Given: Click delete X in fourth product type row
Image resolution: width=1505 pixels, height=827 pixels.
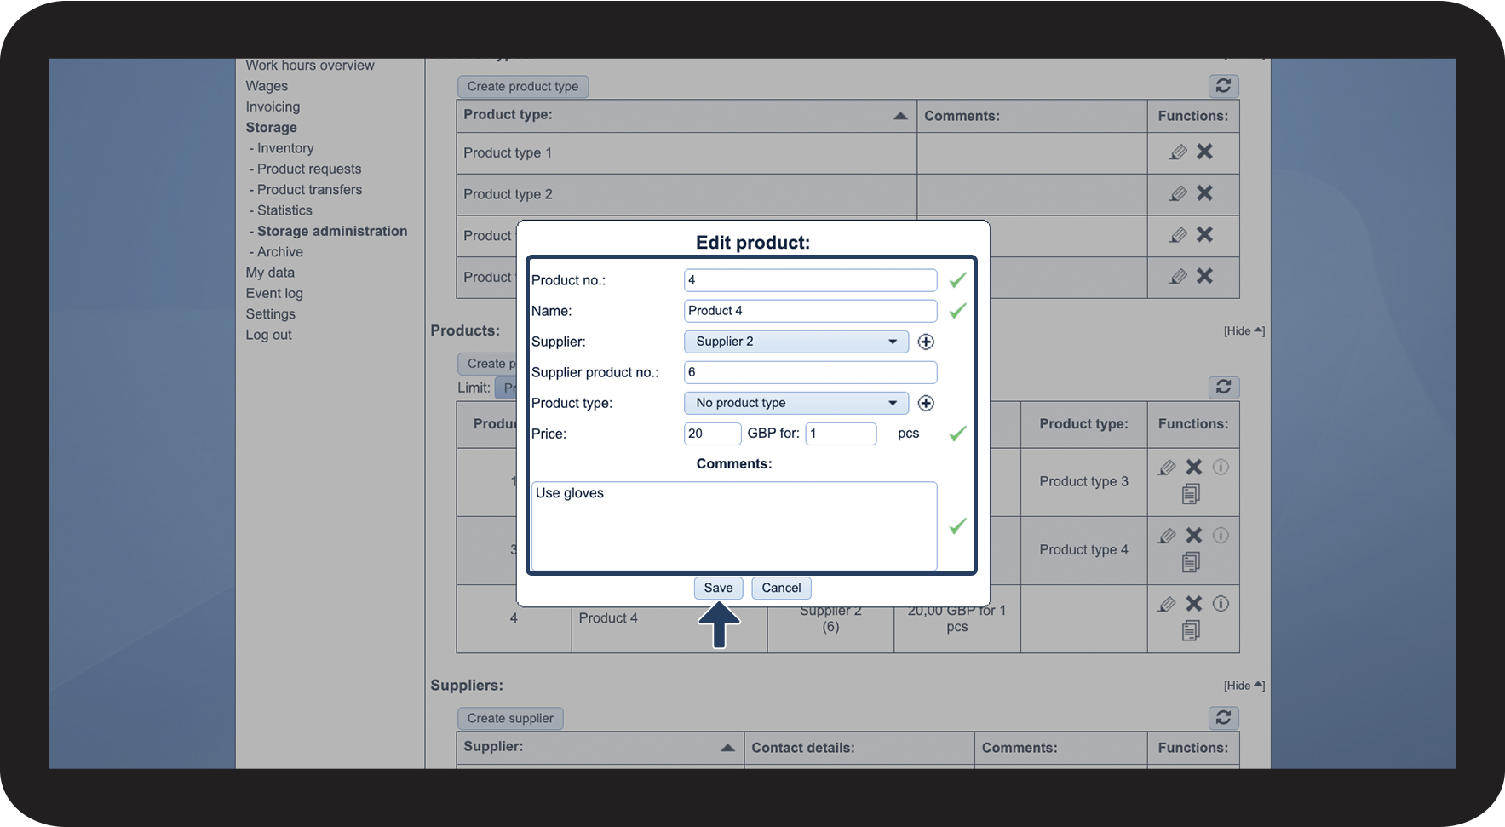Looking at the screenshot, I should (x=1204, y=276).
